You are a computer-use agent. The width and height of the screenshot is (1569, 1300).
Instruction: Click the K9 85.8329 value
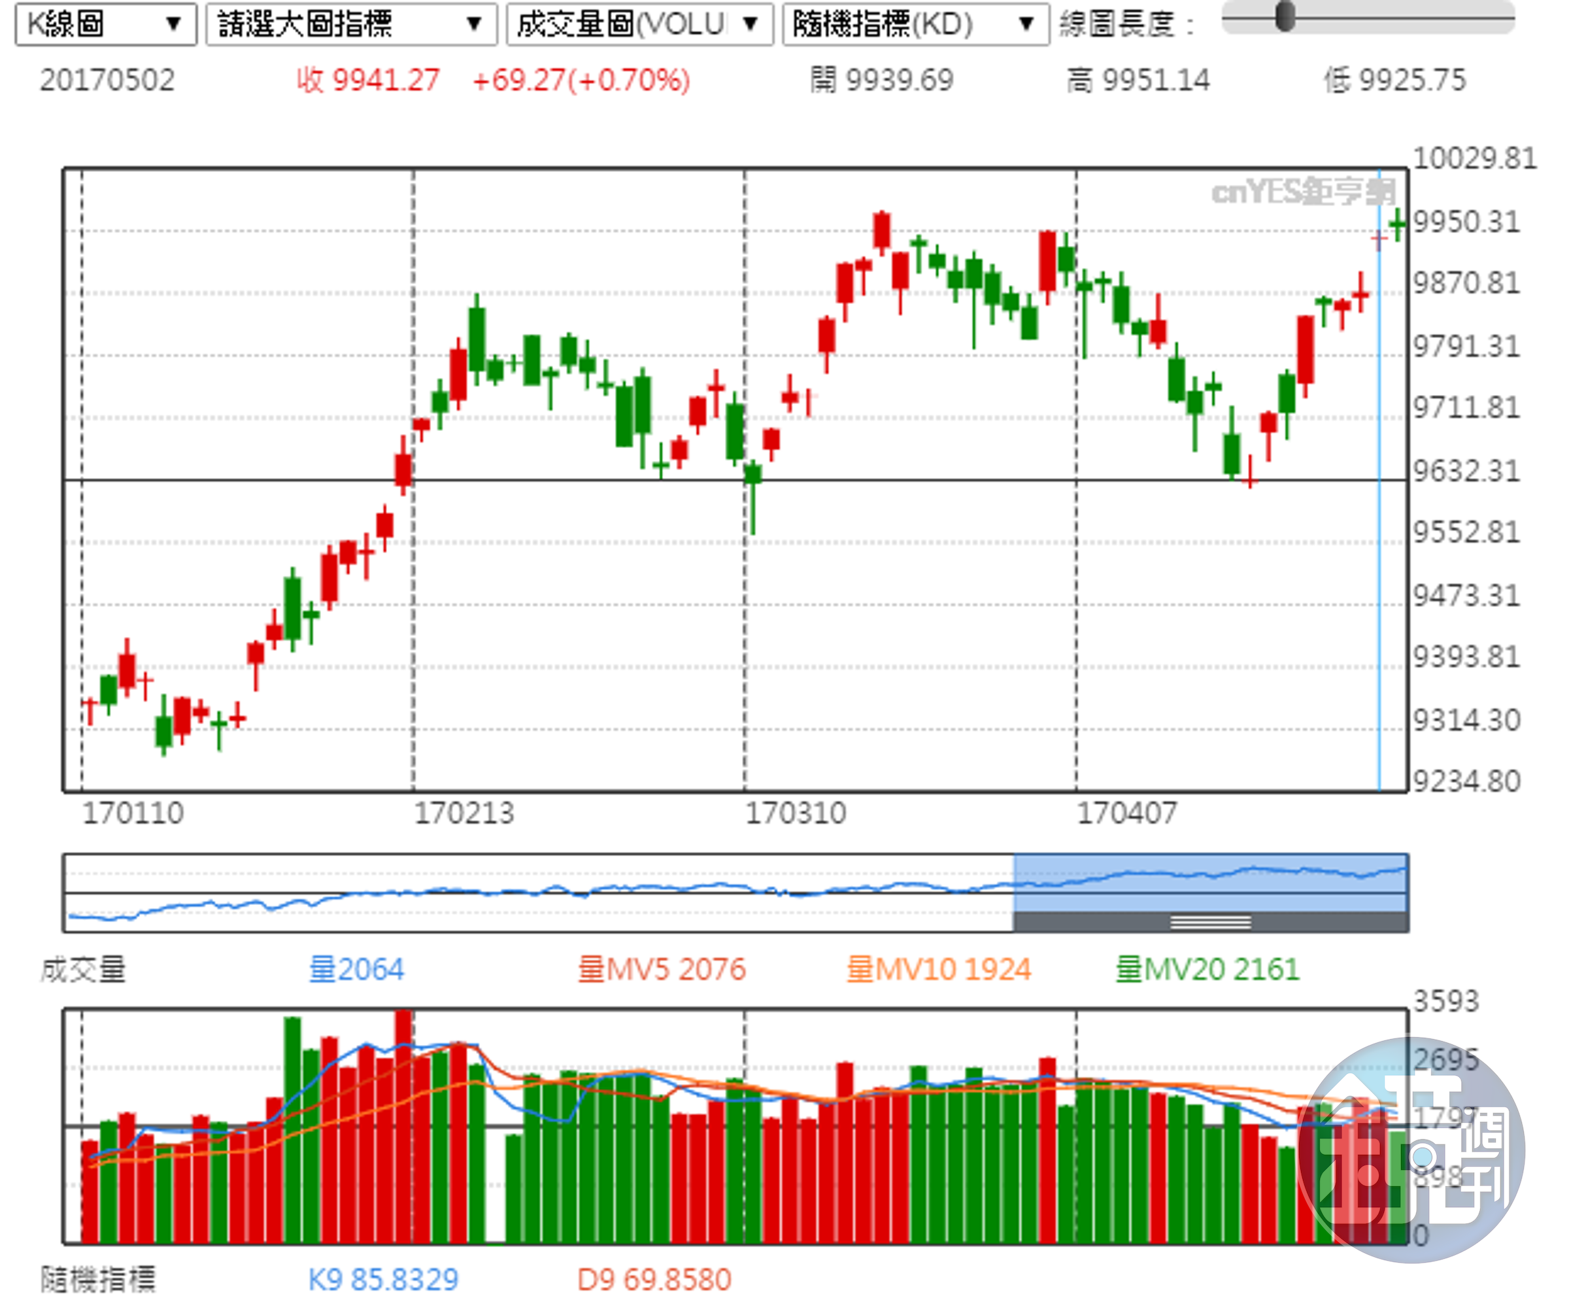pyautogui.click(x=383, y=1279)
